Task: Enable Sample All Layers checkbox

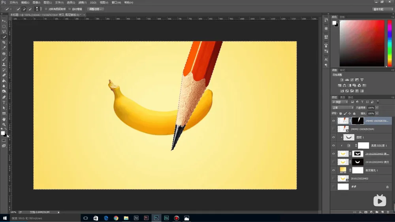Action: click(x=46, y=9)
